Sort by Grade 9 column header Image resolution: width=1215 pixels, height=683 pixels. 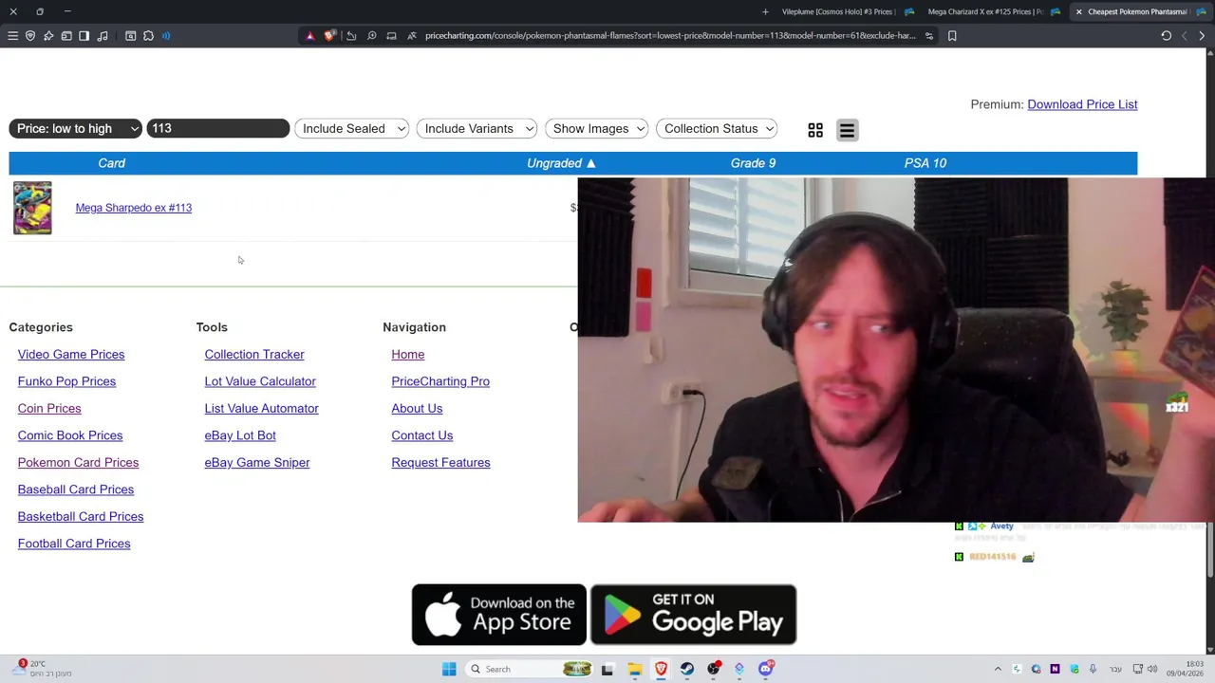coord(753,163)
